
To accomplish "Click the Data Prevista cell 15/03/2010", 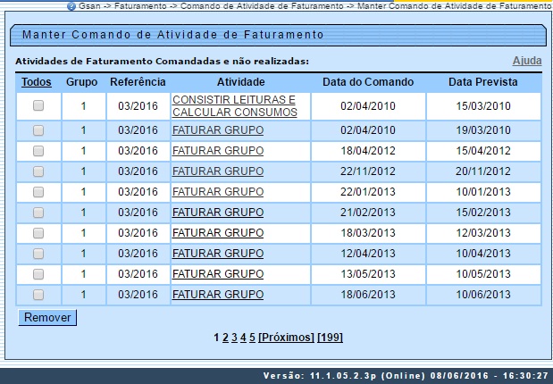I will (483, 106).
